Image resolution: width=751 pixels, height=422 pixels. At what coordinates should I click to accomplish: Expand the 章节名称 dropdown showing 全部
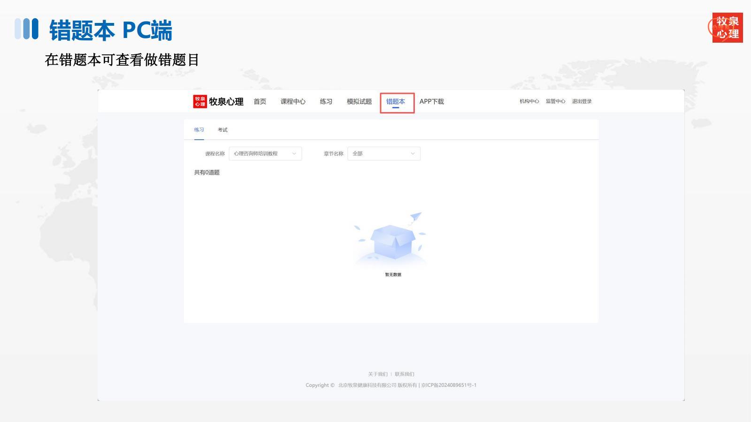pos(383,154)
